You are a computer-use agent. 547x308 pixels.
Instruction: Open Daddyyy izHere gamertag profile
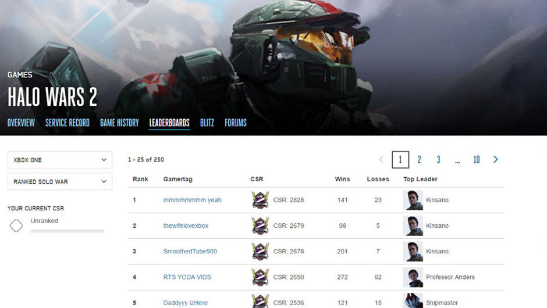pos(185,303)
